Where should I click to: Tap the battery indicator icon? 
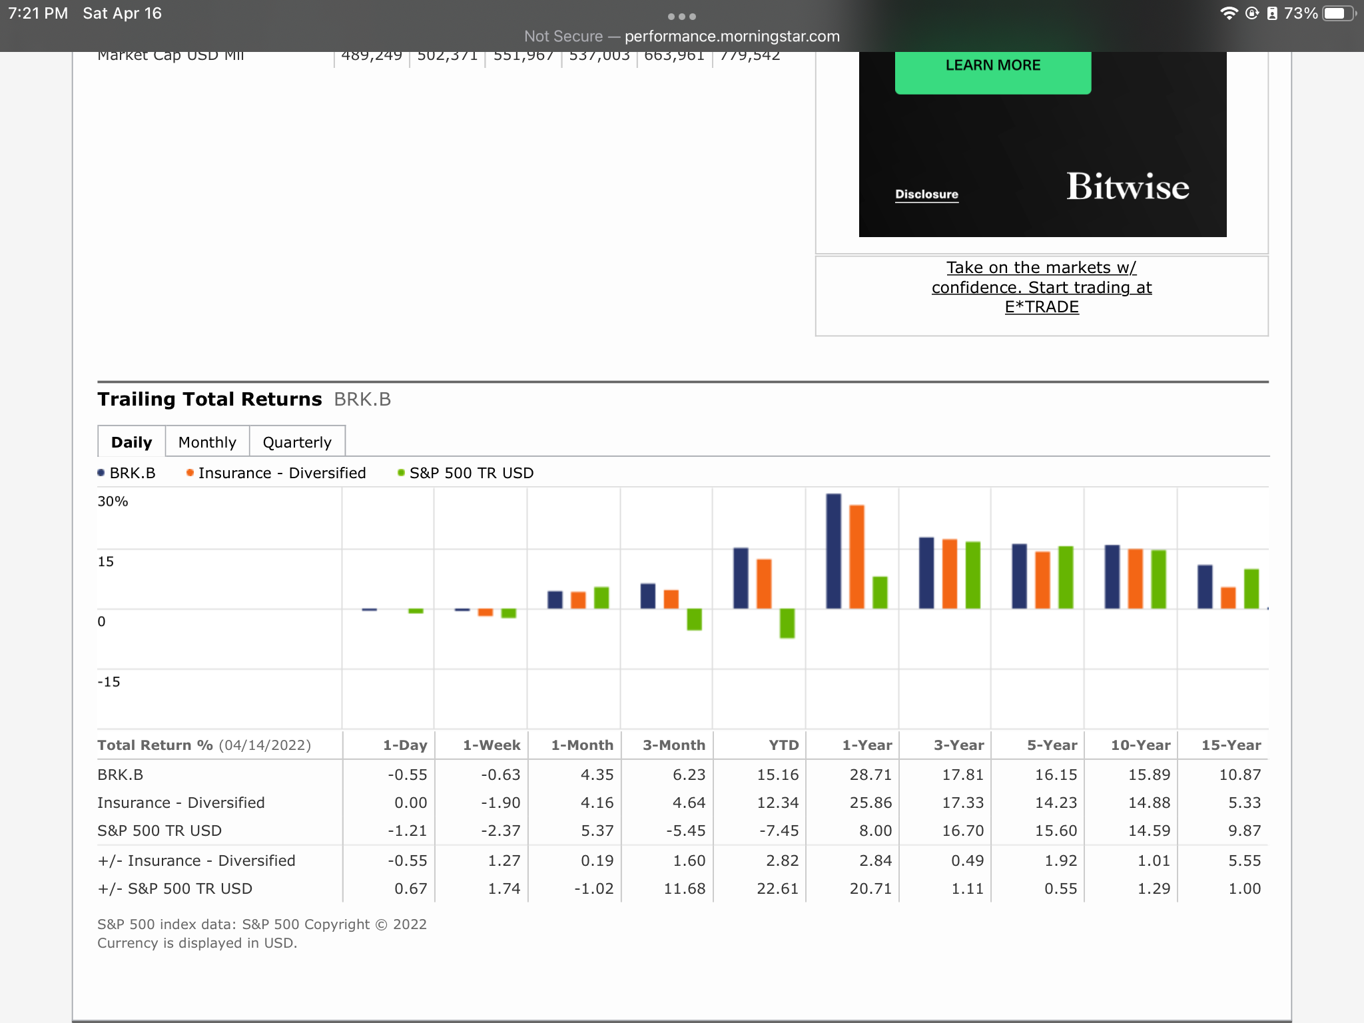pos(1339,13)
